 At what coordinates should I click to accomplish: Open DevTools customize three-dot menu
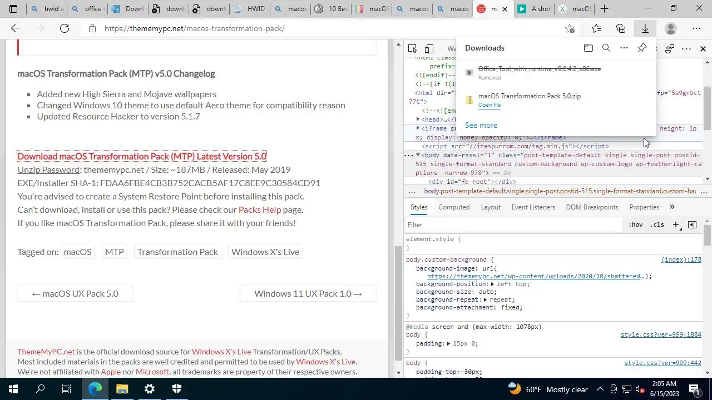coord(686,49)
